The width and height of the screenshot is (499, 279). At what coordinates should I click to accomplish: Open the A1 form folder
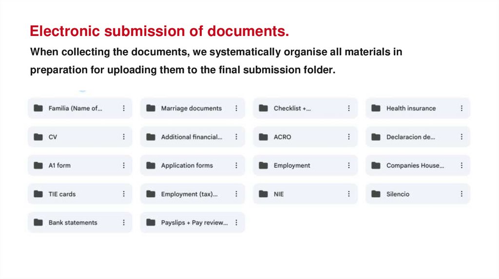(59, 166)
